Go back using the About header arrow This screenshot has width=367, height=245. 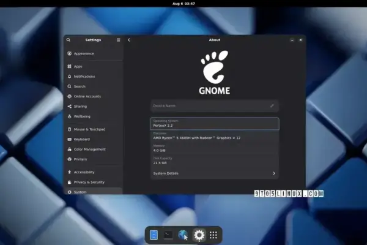(x=128, y=40)
